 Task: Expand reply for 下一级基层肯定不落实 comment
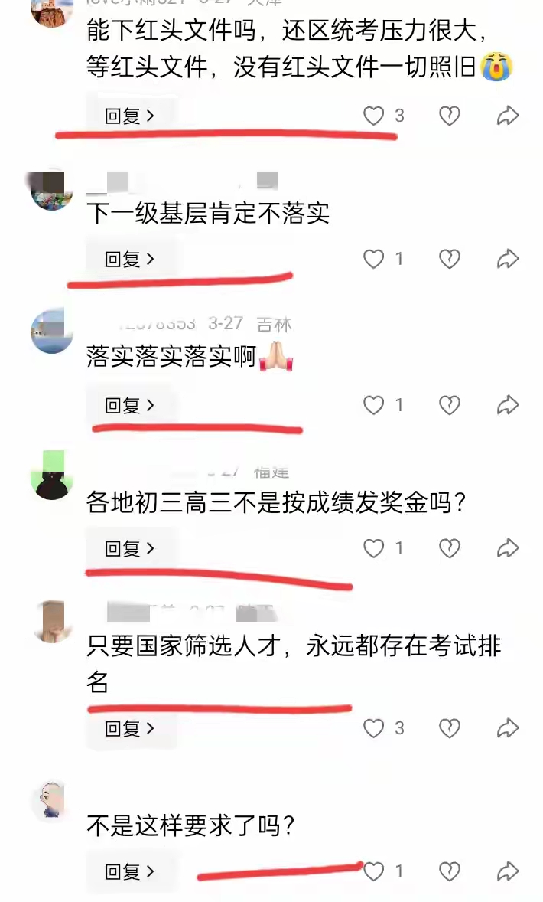click(131, 260)
